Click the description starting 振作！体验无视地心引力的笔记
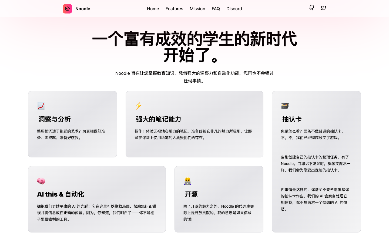 [x=193, y=134]
